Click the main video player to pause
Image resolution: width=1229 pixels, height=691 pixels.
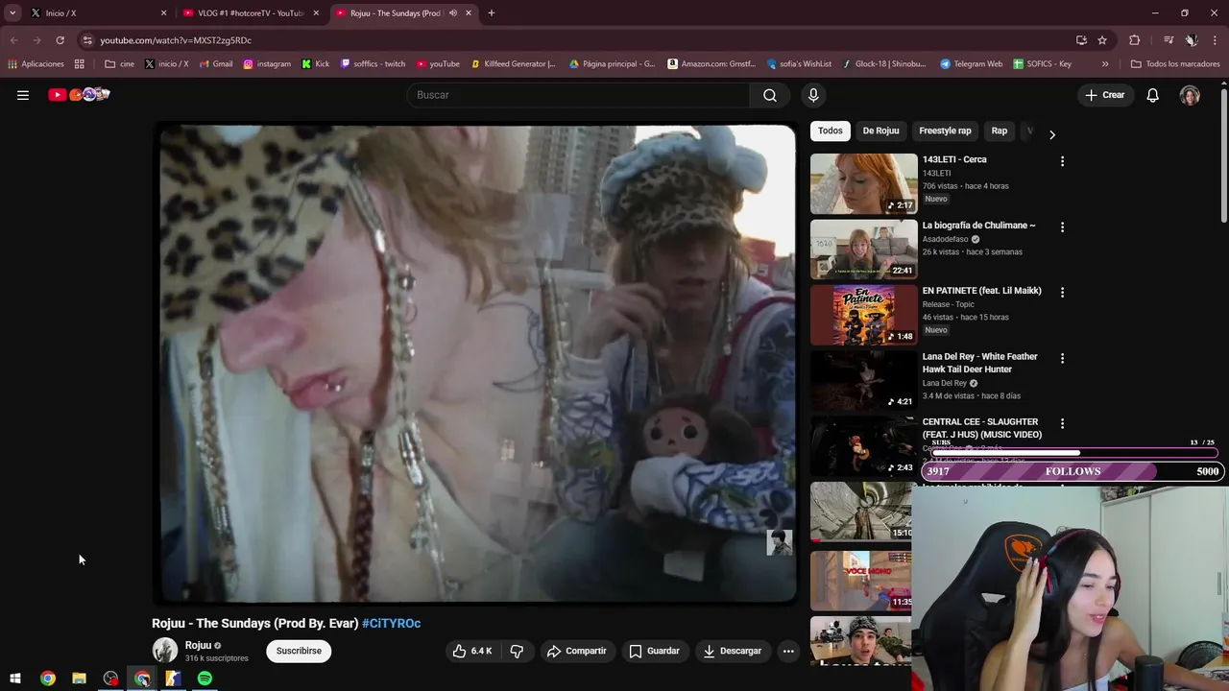click(x=474, y=364)
